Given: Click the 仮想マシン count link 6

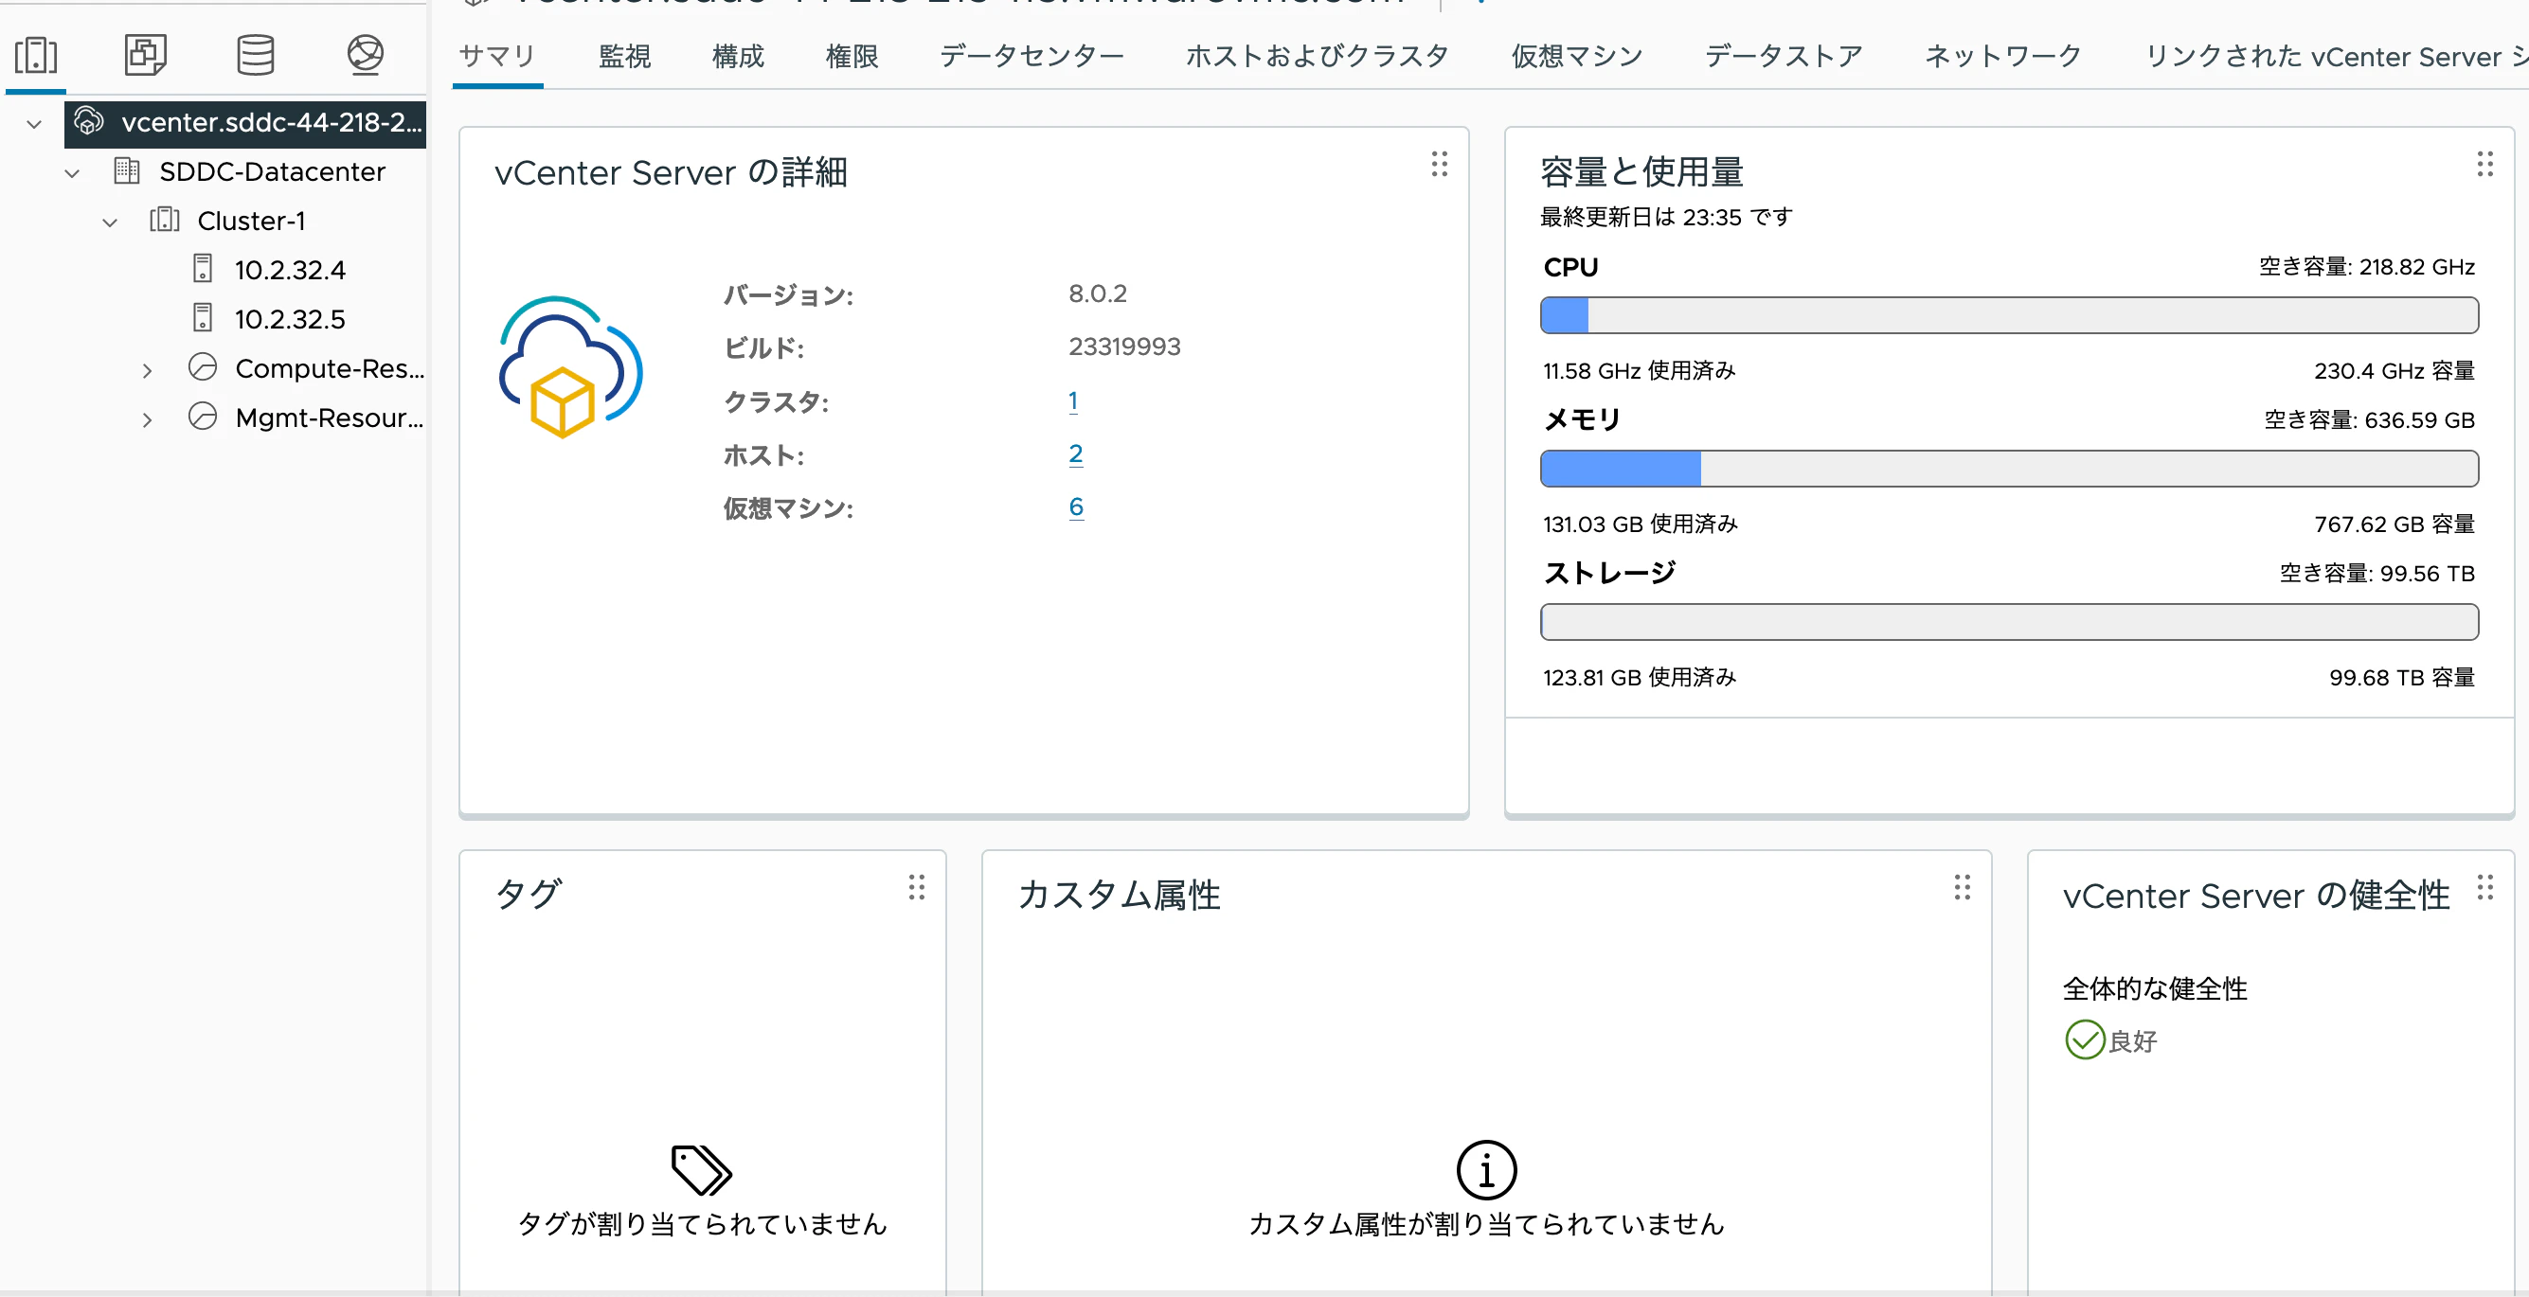Looking at the screenshot, I should click(1076, 507).
